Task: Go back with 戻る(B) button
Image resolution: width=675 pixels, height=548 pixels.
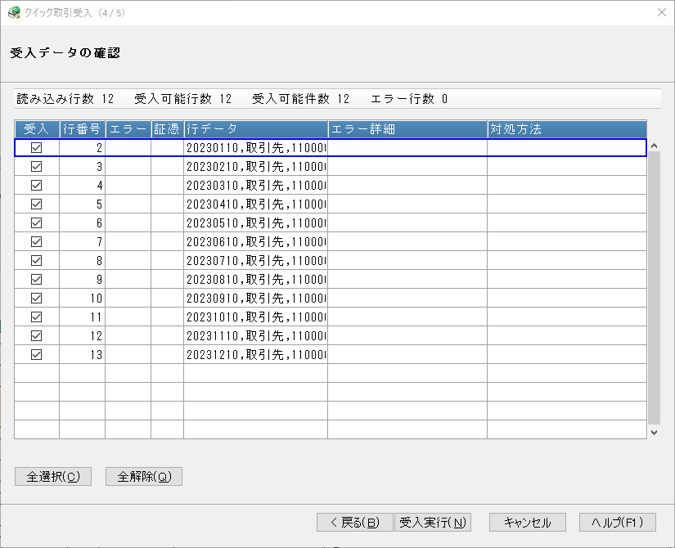Action: 355,522
